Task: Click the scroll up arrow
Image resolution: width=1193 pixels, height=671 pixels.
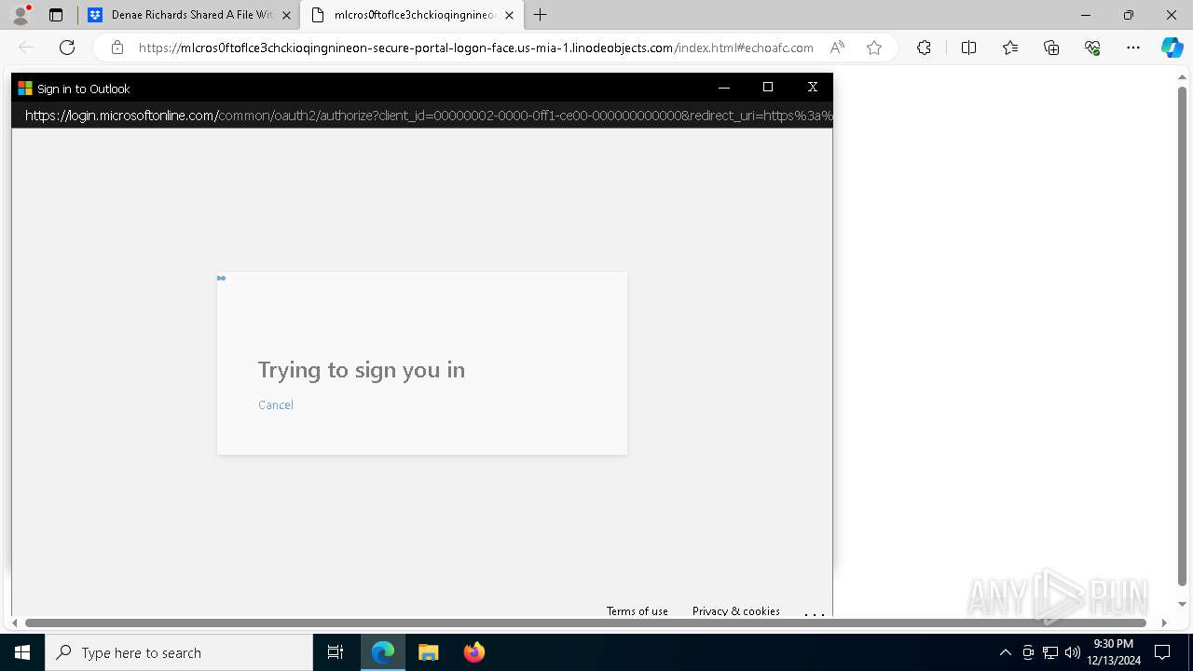Action: point(1183,78)
